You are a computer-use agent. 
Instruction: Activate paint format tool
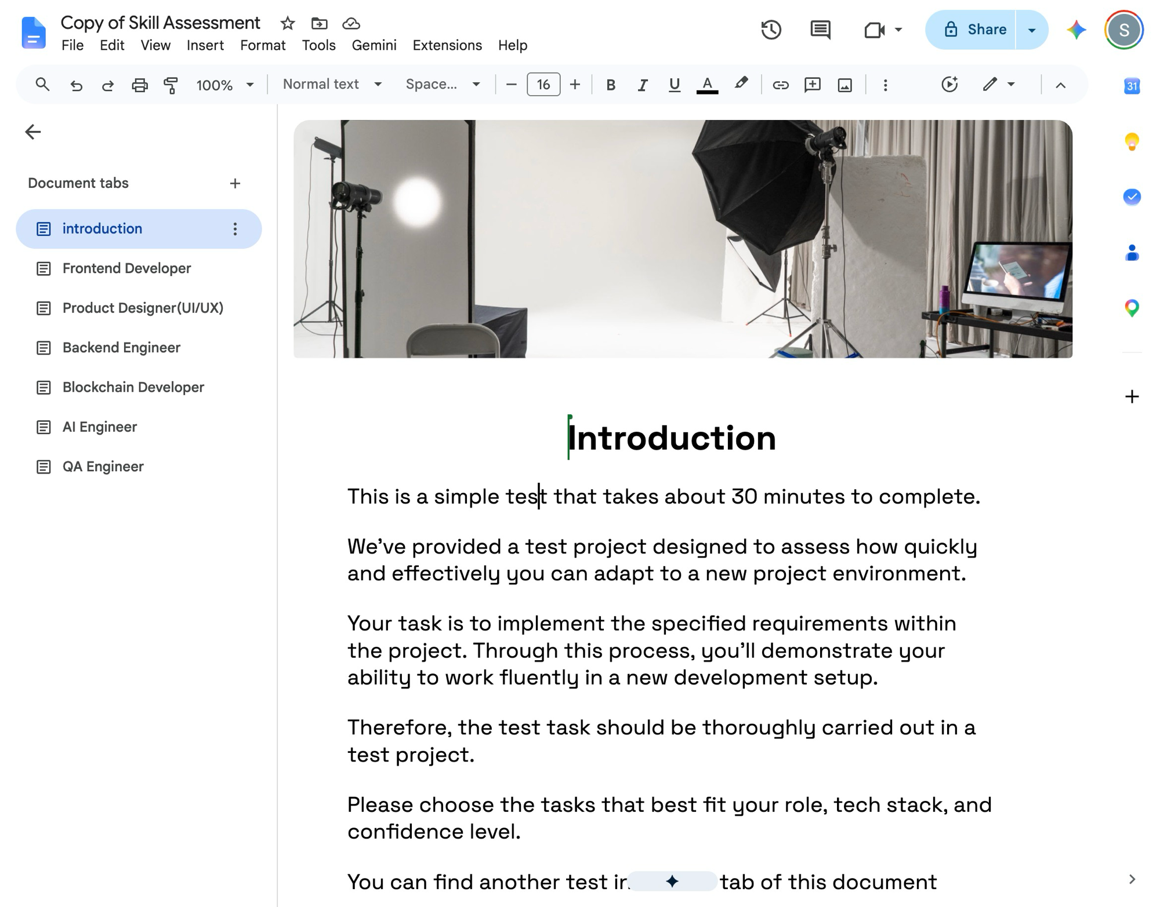[171, 85]
